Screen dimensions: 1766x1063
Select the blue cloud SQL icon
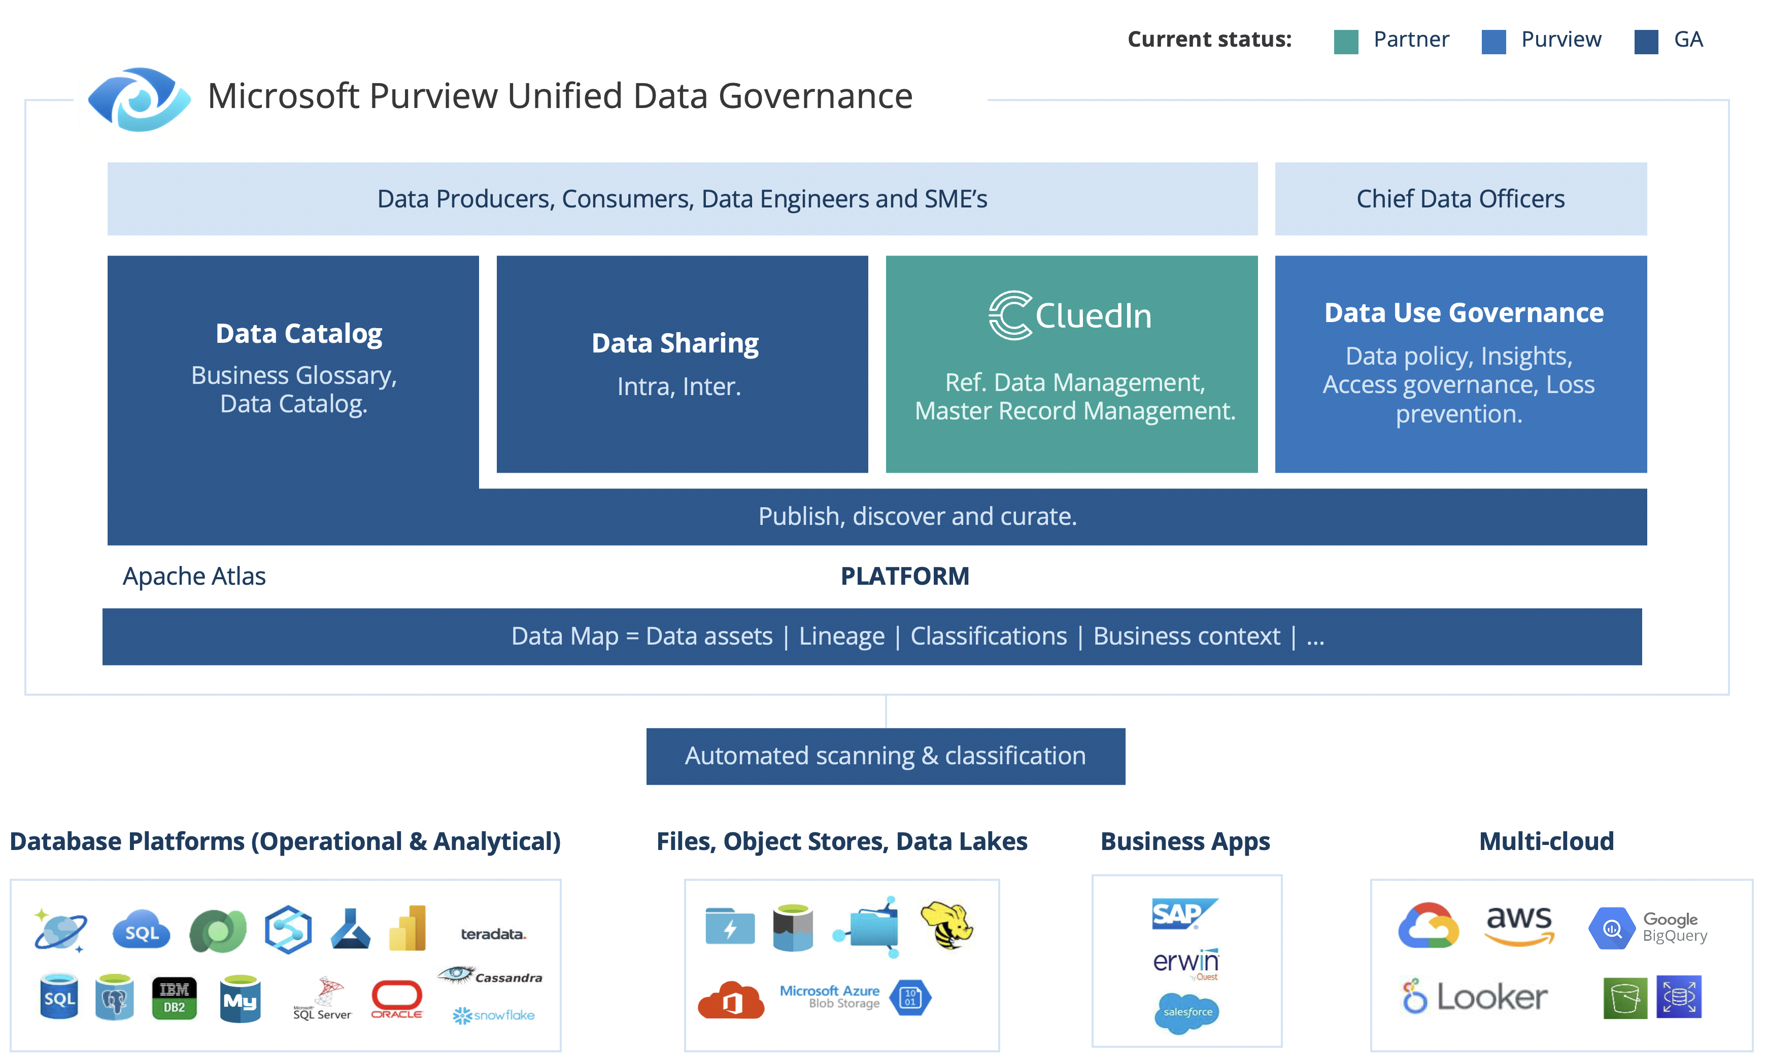tap(141, 930)
